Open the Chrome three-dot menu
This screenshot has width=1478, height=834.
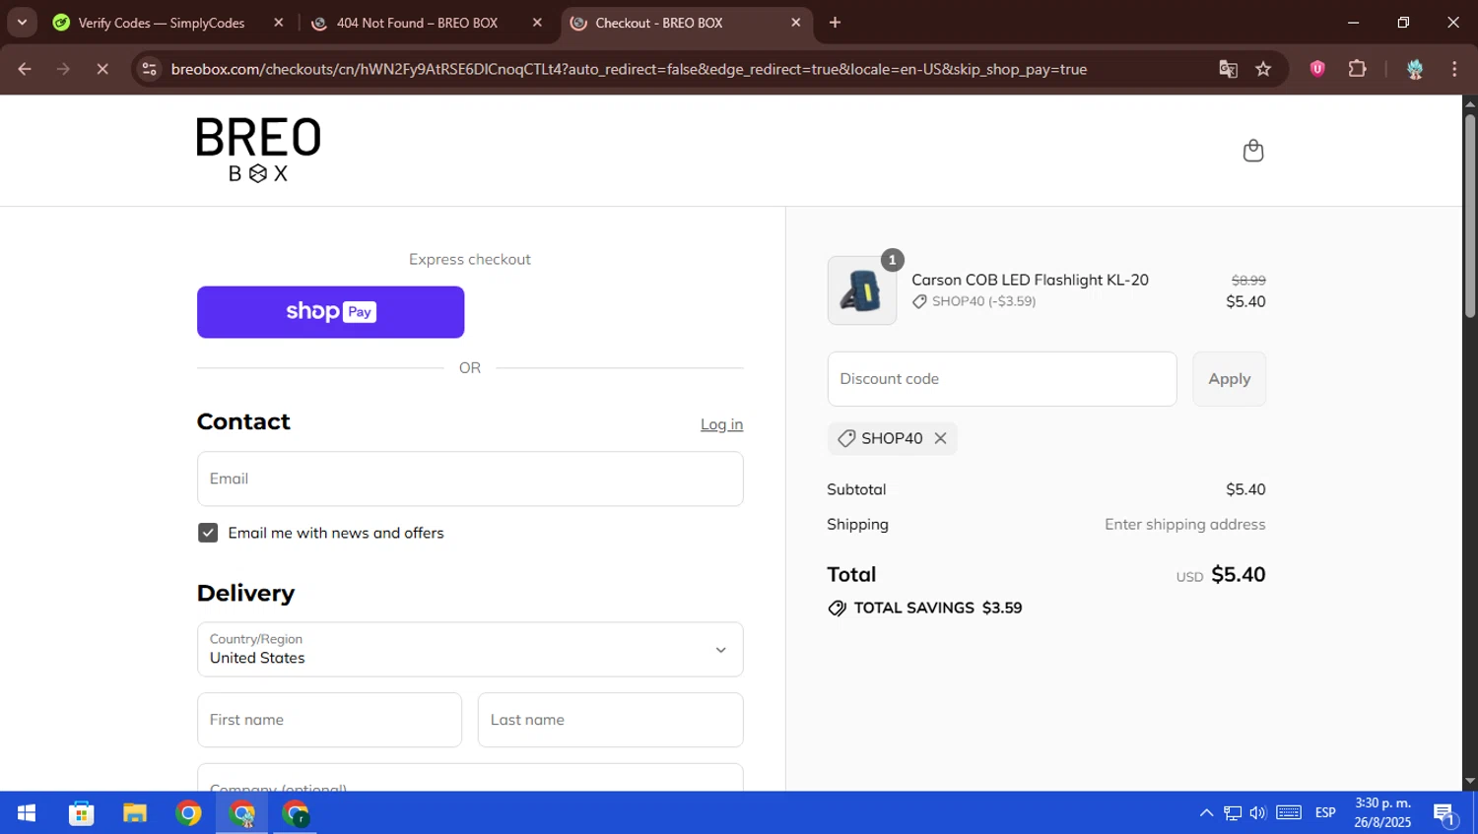1454,69
